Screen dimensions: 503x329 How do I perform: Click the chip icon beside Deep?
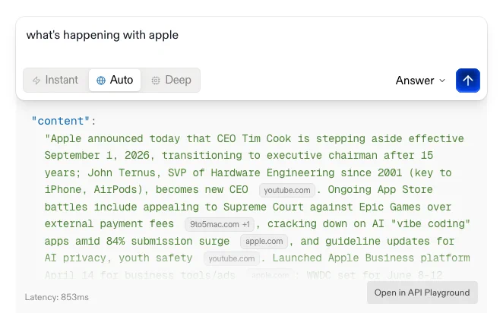(x=156, y=81)
